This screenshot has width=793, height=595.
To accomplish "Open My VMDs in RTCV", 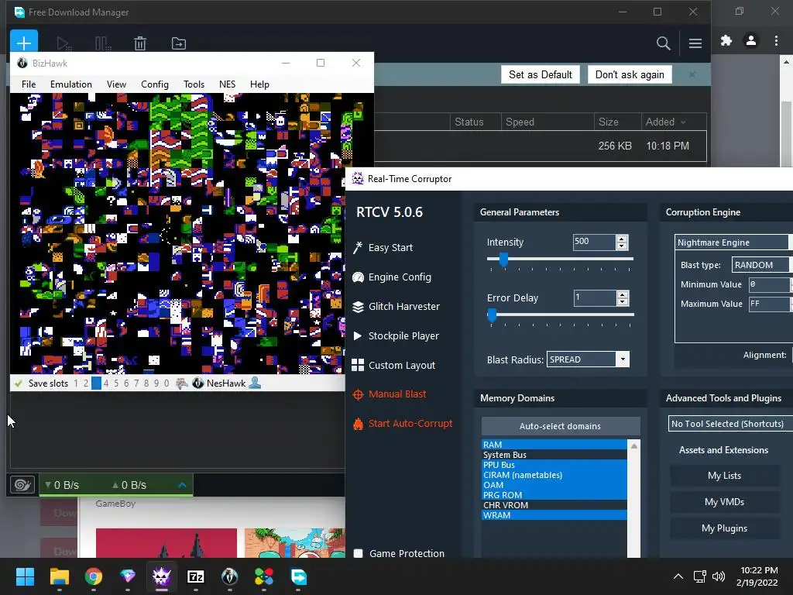I will (x=724, y=502).
